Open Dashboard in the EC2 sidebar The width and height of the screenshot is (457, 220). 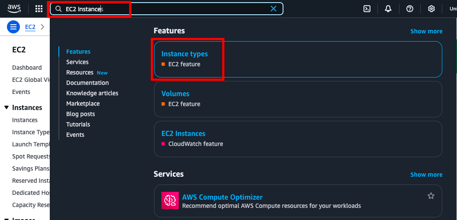point(27,68)
